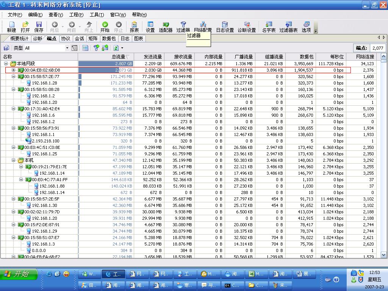This screenshot has width=388, height=291.
Task: Click the 开始 (Start capture) icon
Action: [105, 27]
